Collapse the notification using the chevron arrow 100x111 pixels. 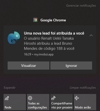coord(91,35)
